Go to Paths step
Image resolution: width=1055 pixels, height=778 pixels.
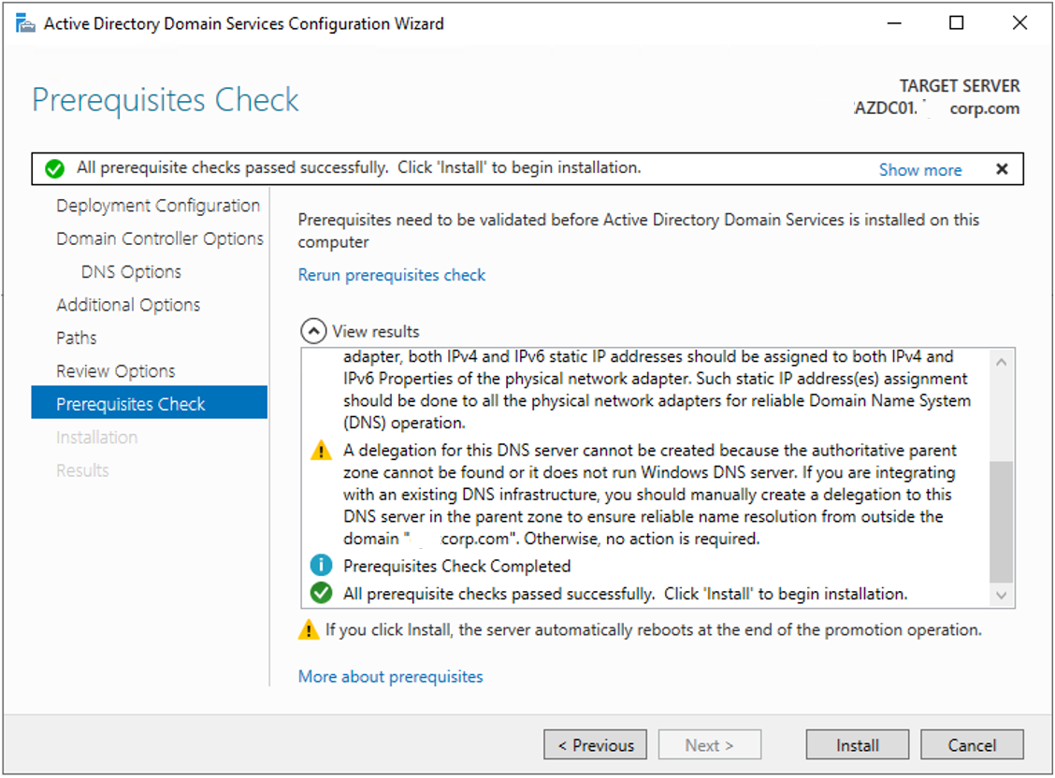(x=77, y=338)
